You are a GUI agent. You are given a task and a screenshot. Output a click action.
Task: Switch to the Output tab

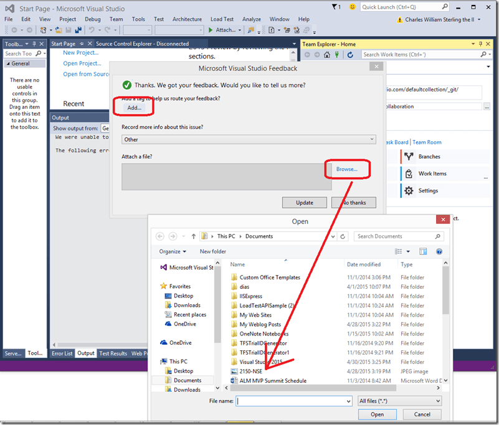[x=86, y=353]
